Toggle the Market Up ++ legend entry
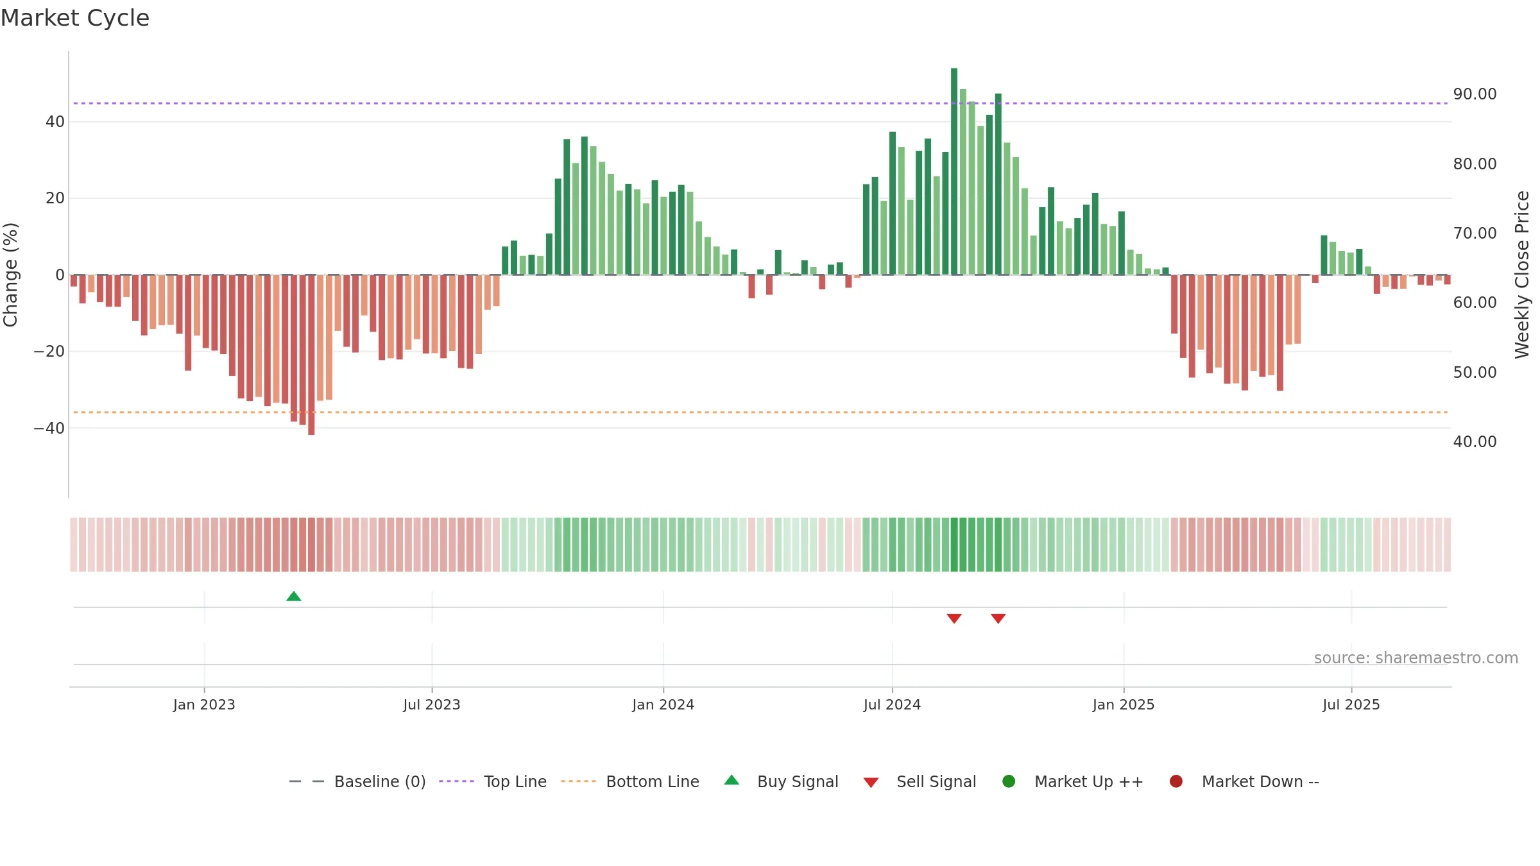This screenshot has height=866, width=1540. (1072, 781)
